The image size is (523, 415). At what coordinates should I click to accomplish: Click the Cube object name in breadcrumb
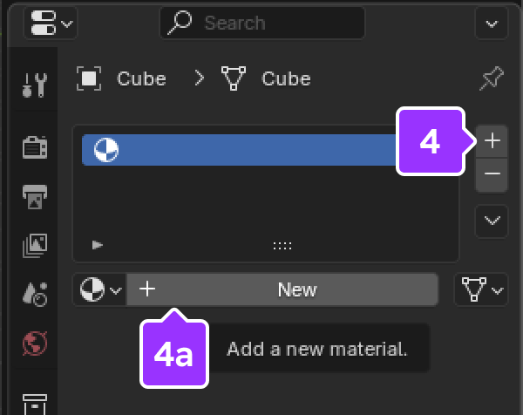pos(141,79)
